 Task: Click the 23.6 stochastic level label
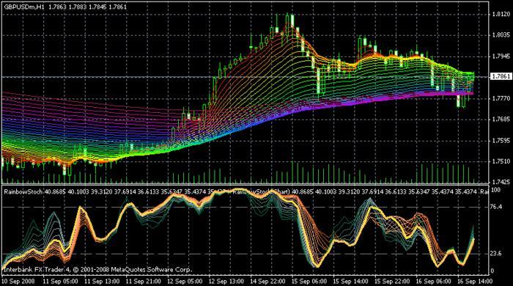click(x=497, y=253)
